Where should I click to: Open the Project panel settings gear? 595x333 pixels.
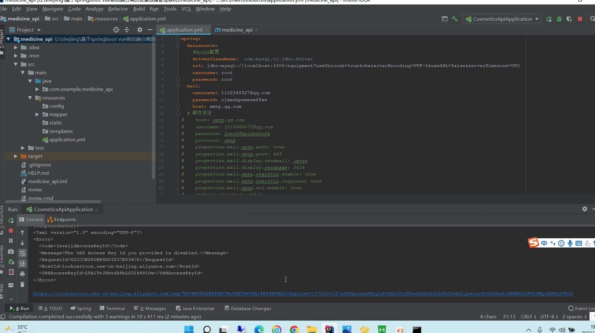[x=139, y=30]
